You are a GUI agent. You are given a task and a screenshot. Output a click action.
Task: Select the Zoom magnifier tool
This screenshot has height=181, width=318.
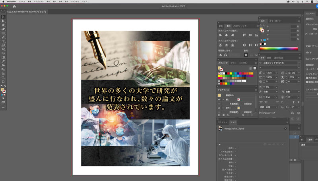(x=3, y=78)
